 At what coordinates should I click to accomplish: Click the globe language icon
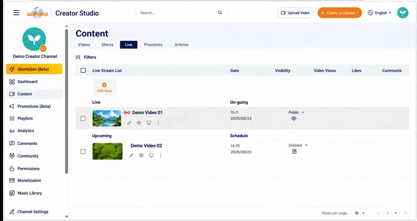(370, 13)
